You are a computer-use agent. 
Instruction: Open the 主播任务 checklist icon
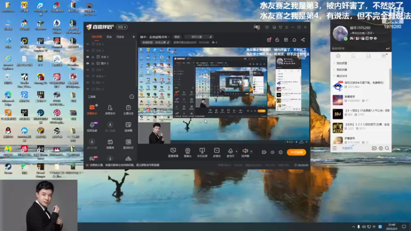coord(128,109)
